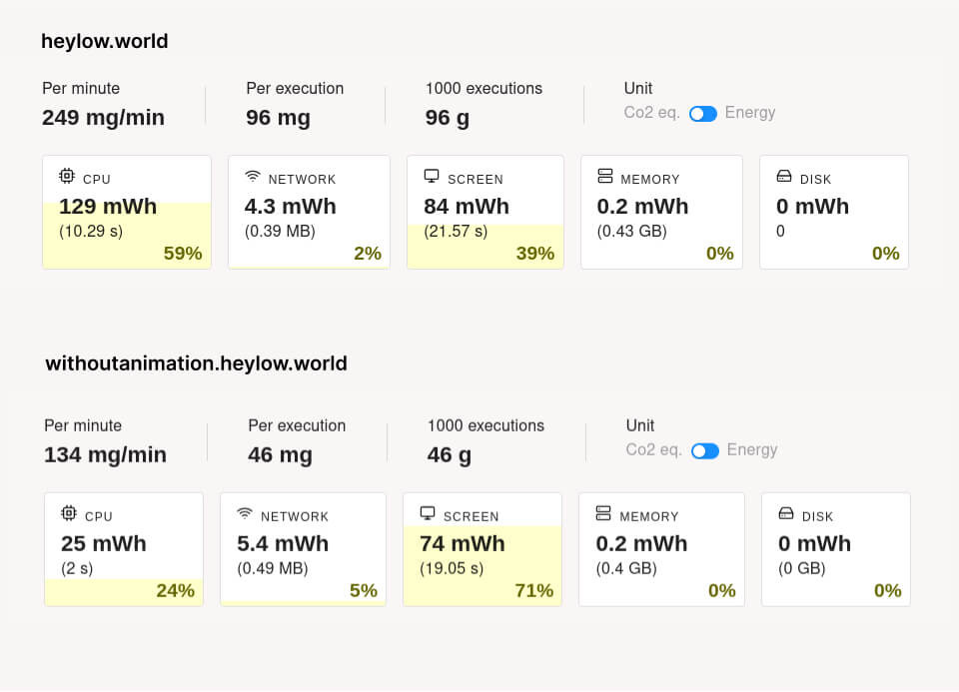
Task: Click the Disk drive icon under withoutanimation.heylow.world
Action: (x=786, y=514)
